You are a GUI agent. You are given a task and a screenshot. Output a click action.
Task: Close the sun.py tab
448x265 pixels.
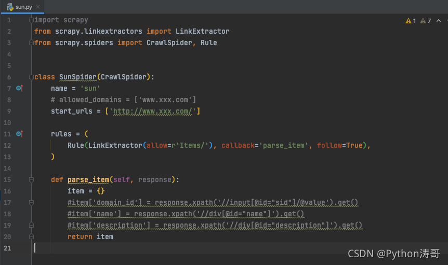38,7
